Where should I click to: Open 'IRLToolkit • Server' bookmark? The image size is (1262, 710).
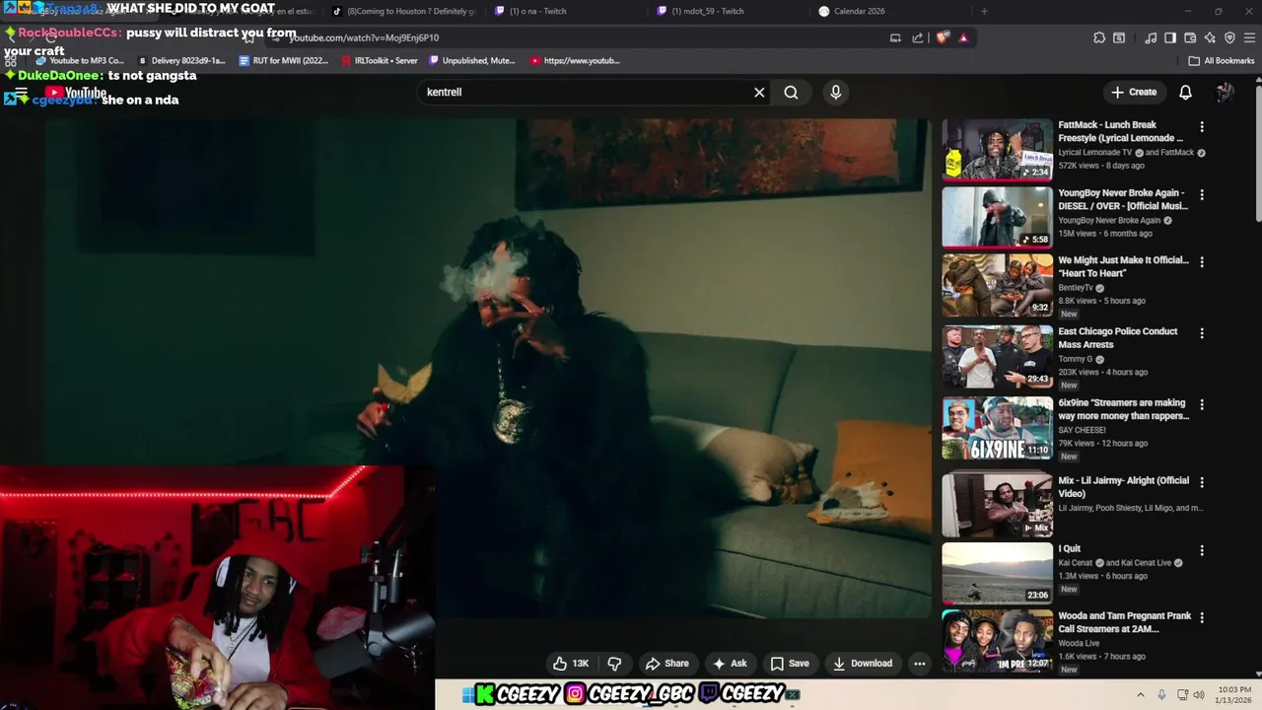click(x=379, y=60)
